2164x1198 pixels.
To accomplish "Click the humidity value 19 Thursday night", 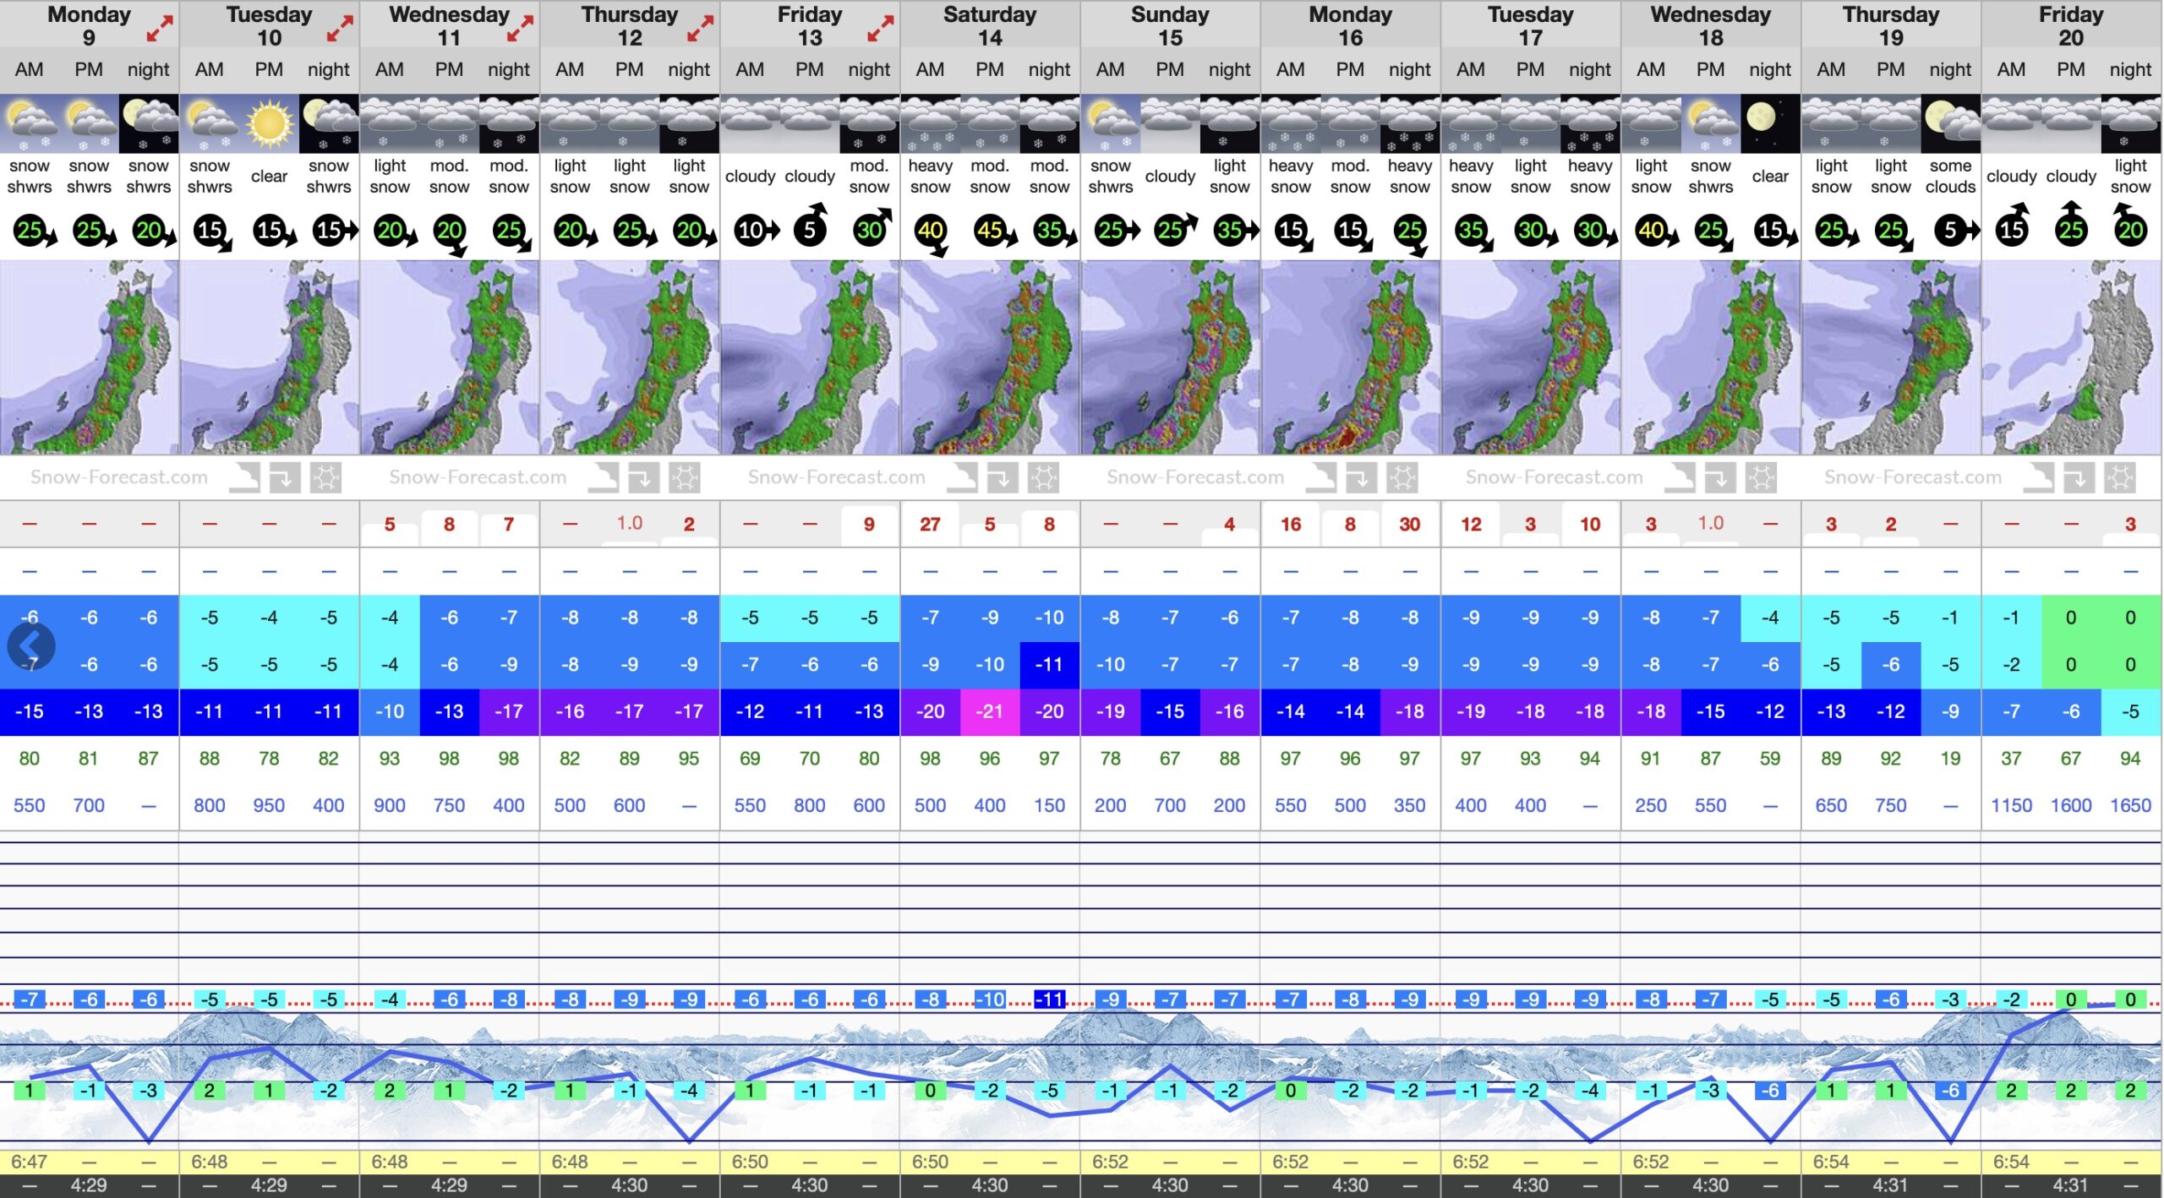I will [1950, 758].
